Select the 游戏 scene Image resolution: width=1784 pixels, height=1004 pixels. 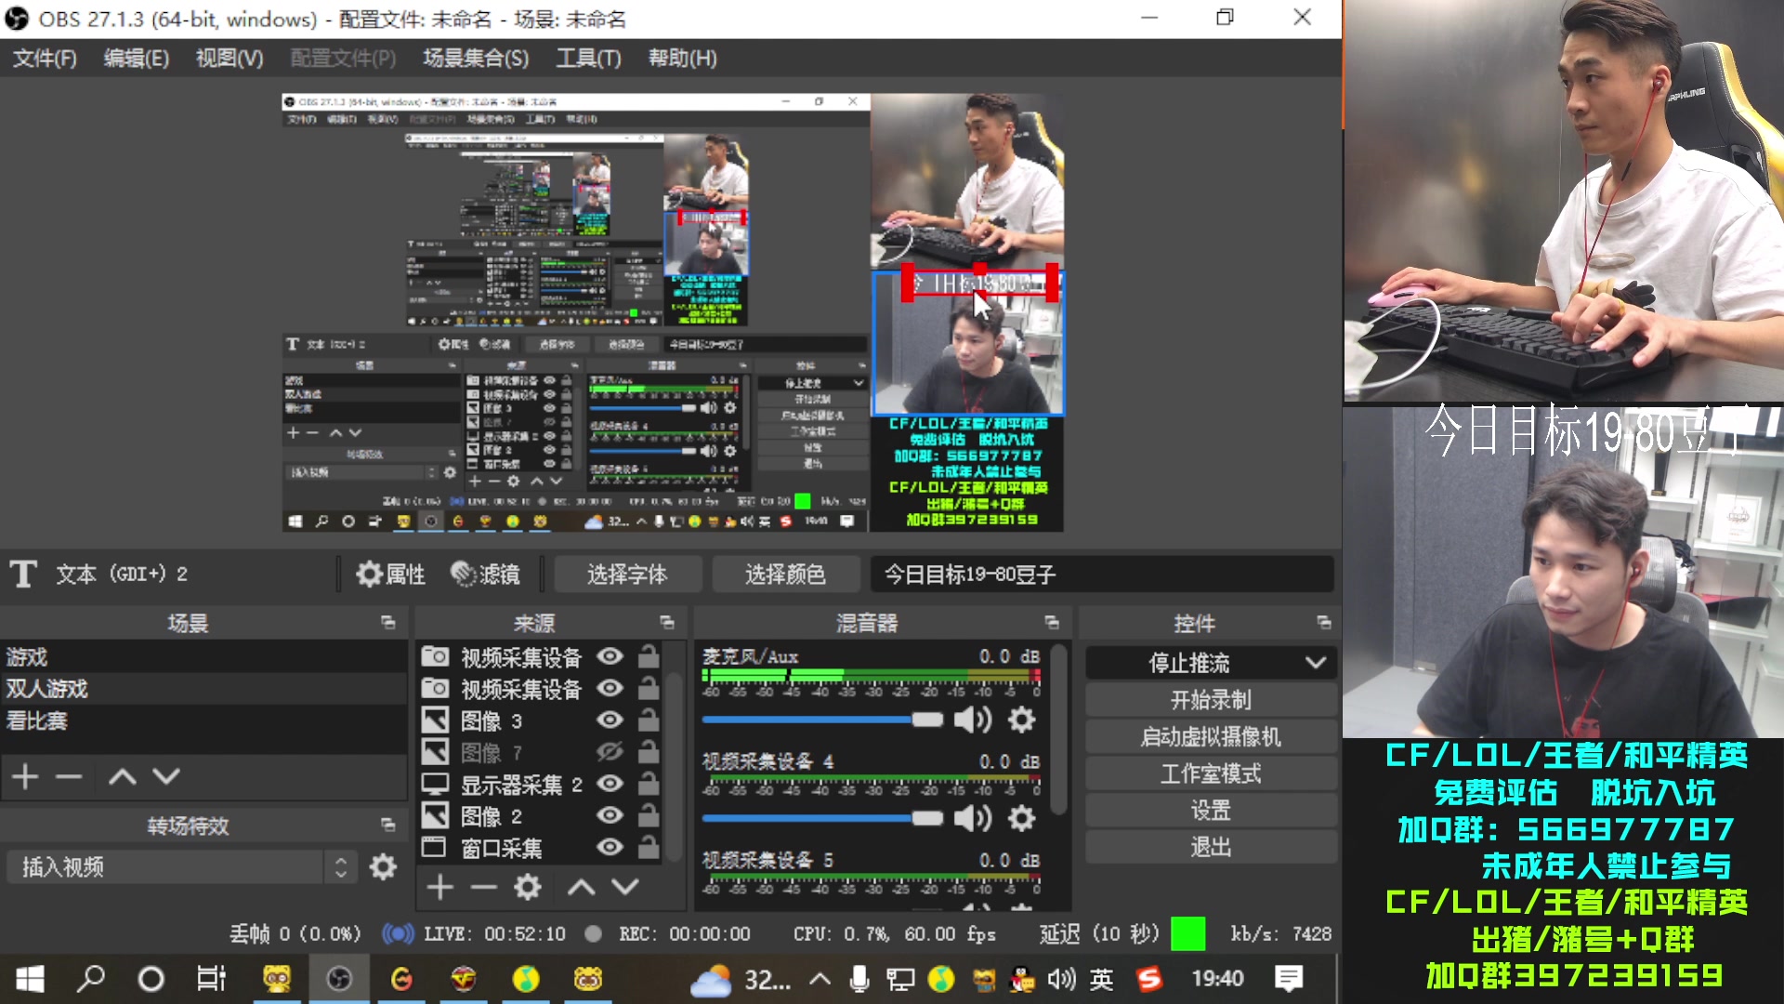point(203,657)
